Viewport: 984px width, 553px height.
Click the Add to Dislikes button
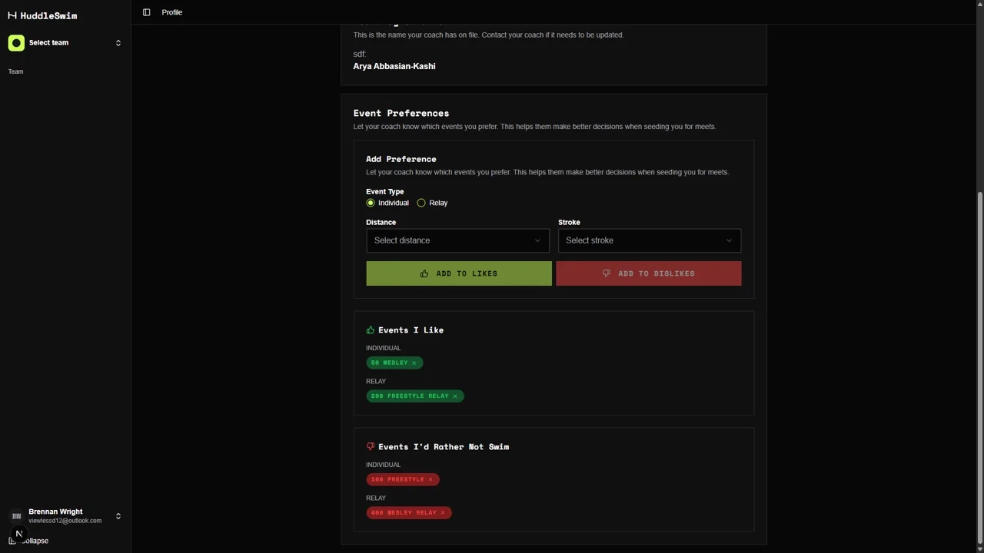(x=648, y=273)
